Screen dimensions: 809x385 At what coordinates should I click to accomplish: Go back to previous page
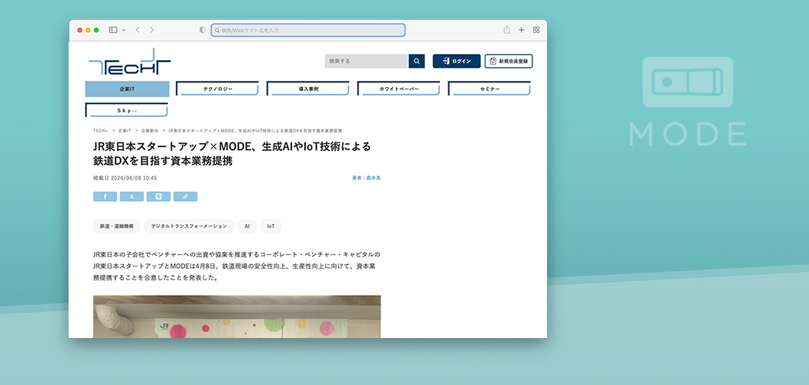[x=137, y=30]
